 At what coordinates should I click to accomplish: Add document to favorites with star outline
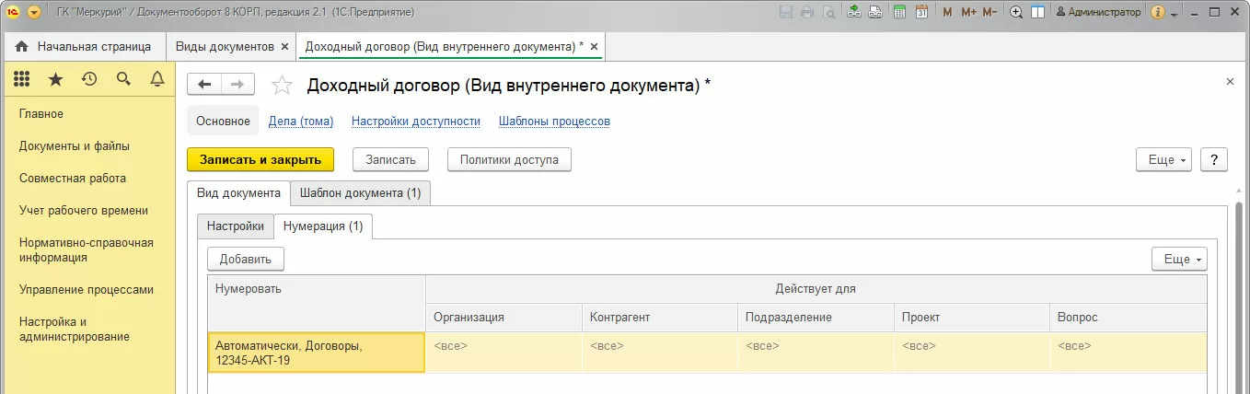(x=282, y=86)
